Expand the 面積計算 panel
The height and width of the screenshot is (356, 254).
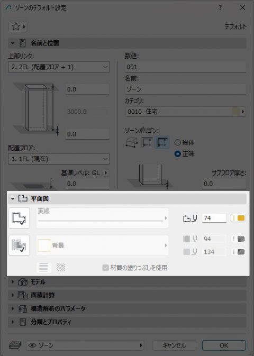pos(13,295)
